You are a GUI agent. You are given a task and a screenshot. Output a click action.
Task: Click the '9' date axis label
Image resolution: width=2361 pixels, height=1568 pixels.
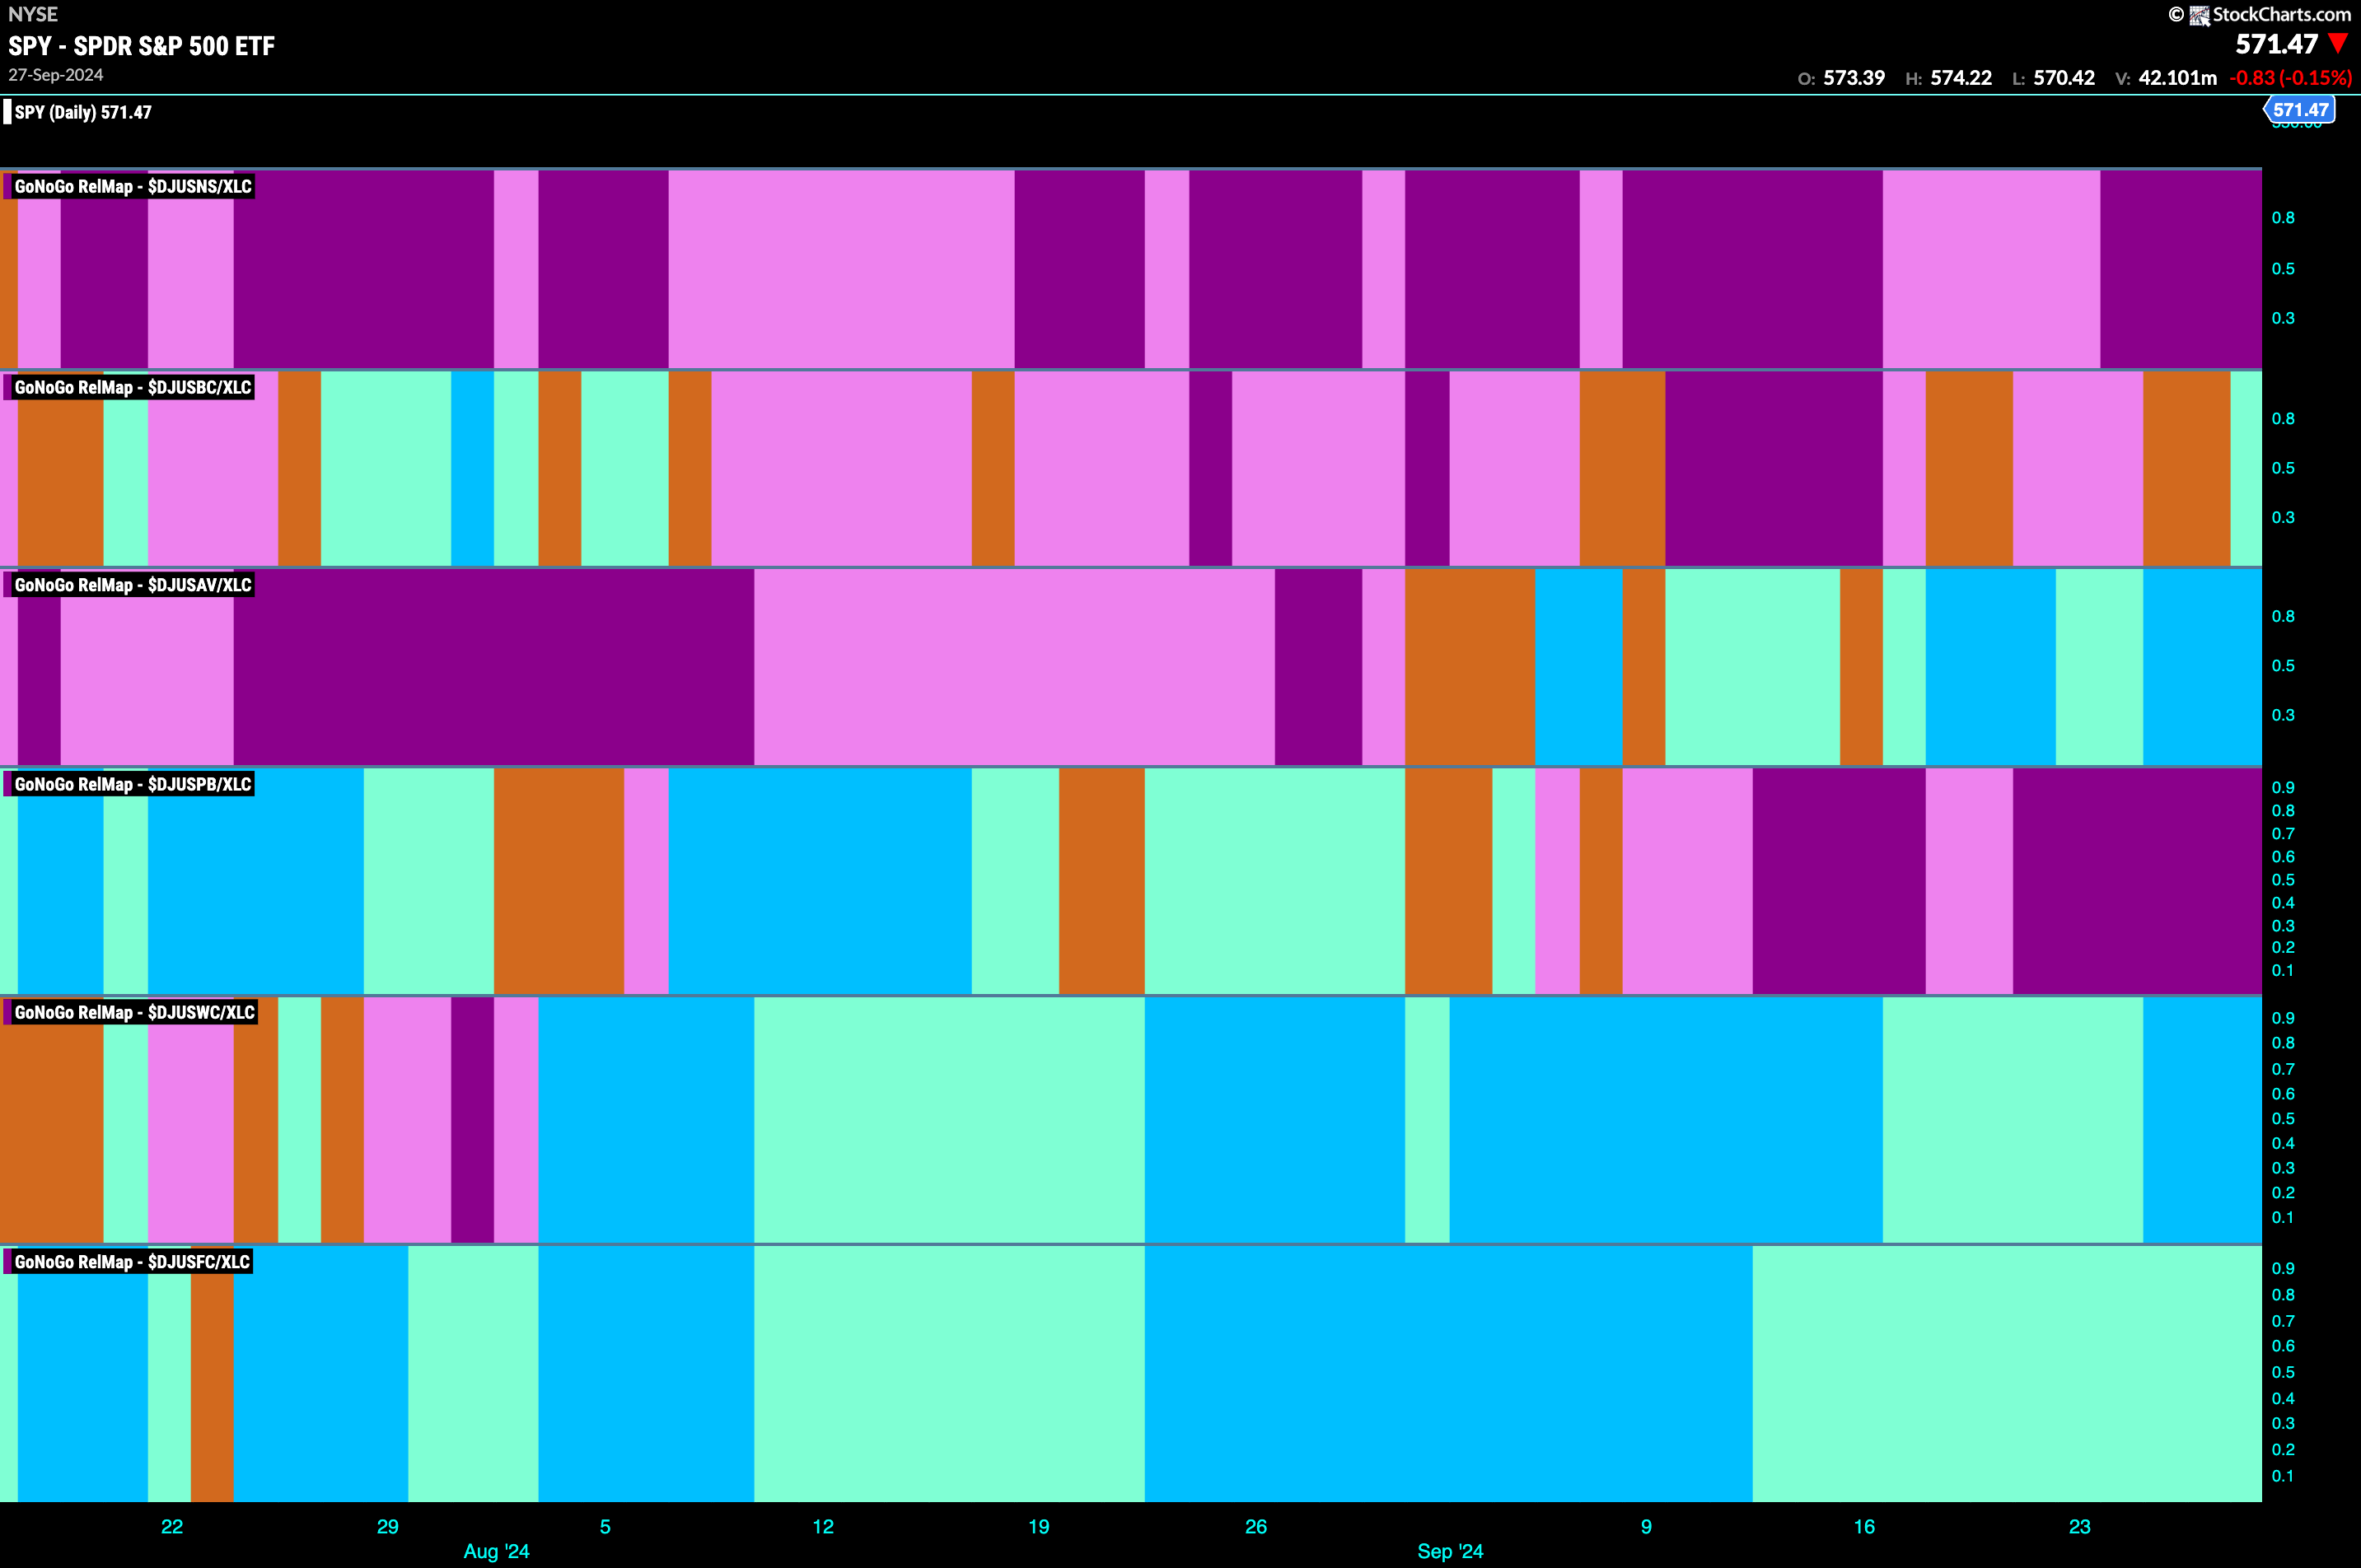coord(1647,1527)
